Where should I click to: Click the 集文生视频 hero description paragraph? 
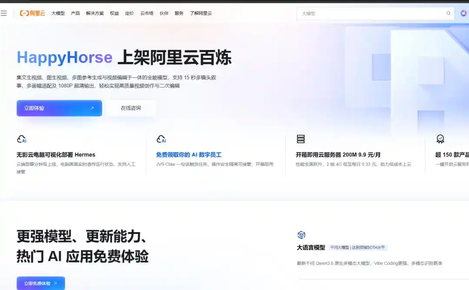click(116, 81)
